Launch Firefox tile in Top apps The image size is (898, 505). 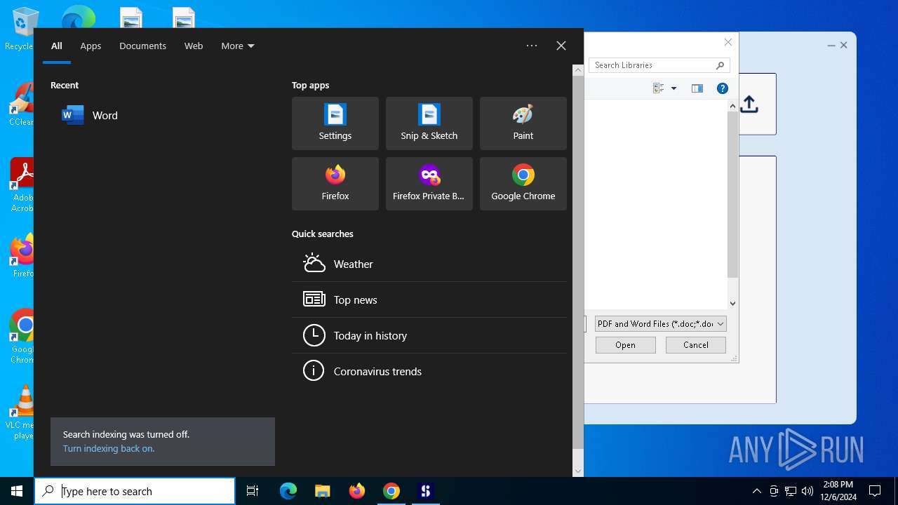(x=335, y=184)
